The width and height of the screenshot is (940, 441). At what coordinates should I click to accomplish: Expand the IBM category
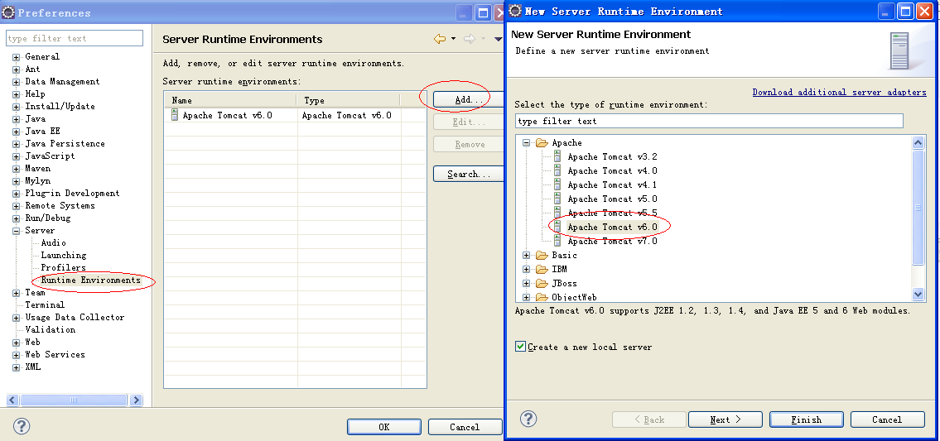pyautogui.click(x=527, y=269)
